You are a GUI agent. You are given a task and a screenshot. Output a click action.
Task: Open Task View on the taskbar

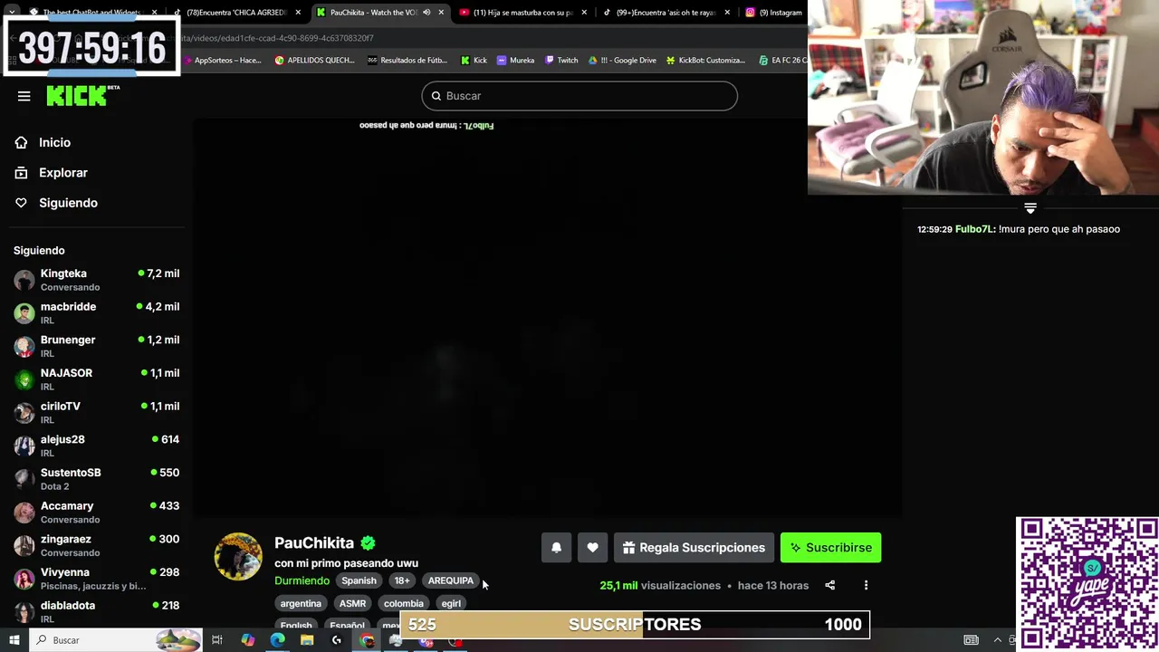tap(217, 640)
